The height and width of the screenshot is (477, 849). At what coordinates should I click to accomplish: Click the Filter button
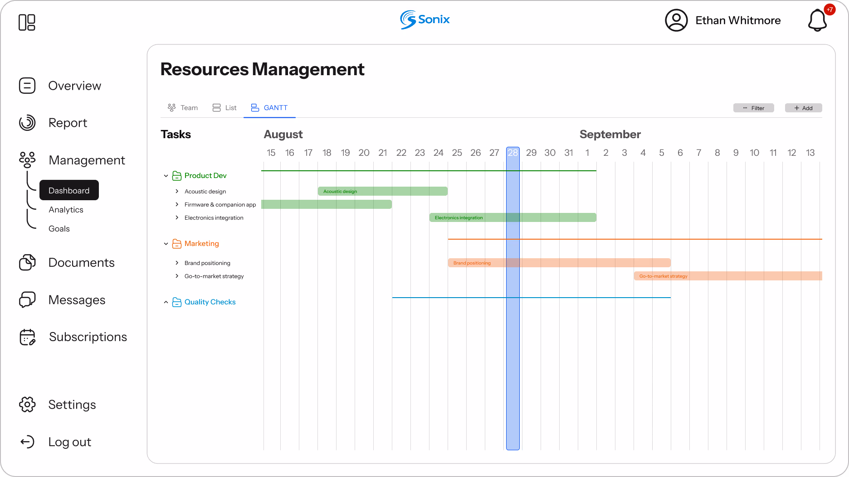754,108
